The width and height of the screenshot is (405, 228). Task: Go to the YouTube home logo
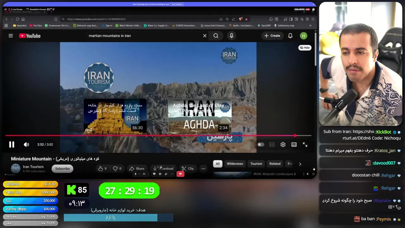[x=30, y=36]
